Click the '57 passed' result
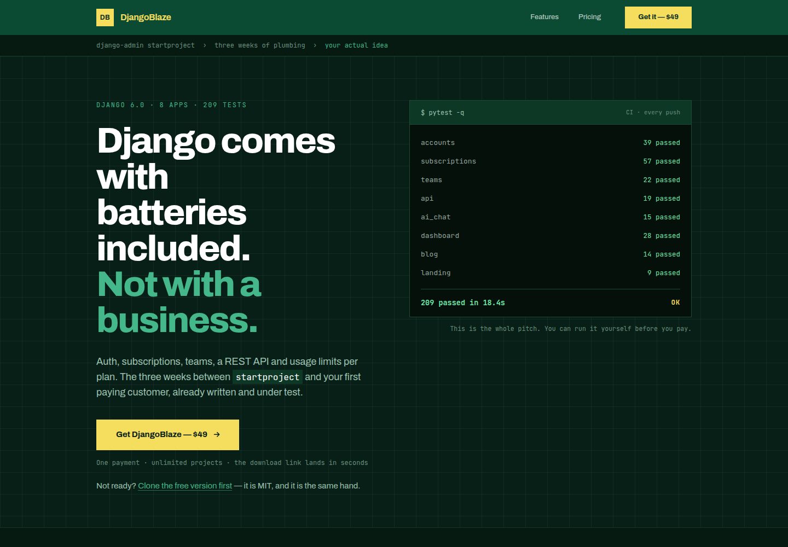 click(662, 161)
